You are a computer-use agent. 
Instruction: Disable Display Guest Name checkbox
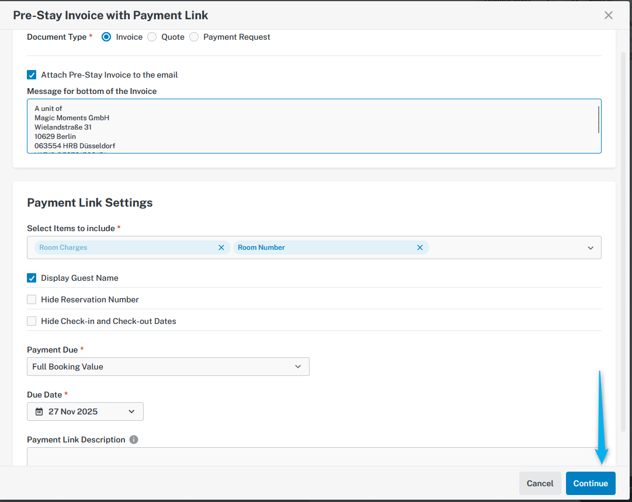[x=32, y=278]
